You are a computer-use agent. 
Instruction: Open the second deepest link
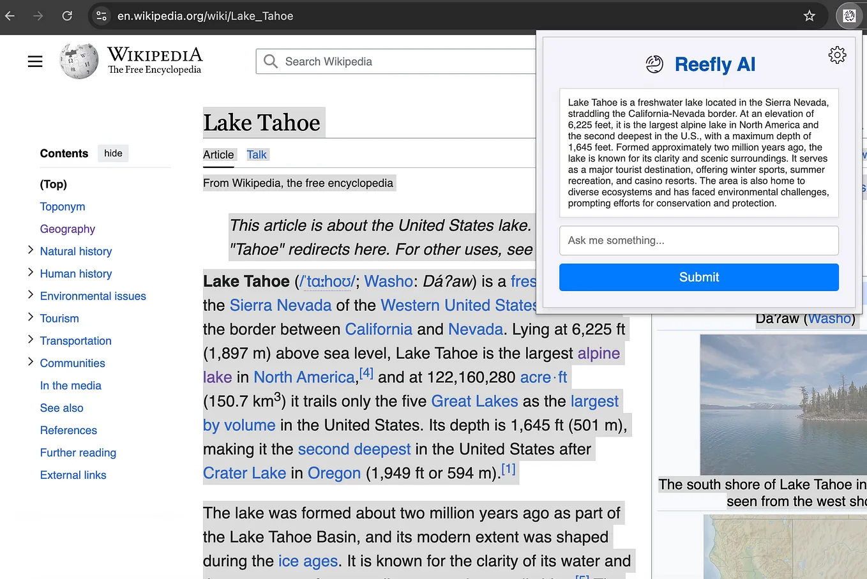354,449
